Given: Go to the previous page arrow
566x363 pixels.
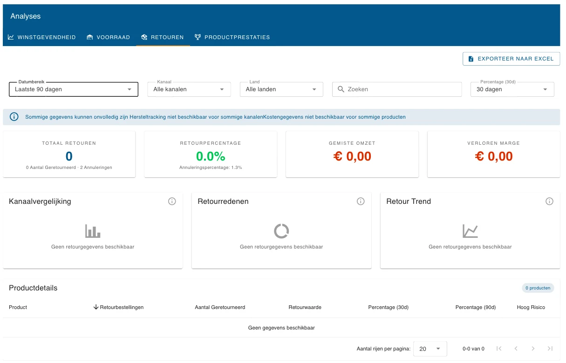Looking at the screenshot, I should click(x=516, y=349).
